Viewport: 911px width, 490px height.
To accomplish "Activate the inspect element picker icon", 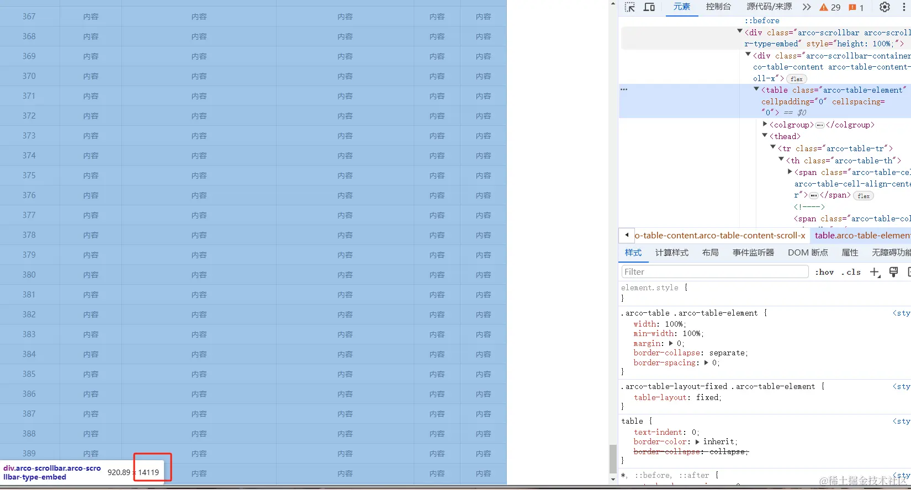I will pos(630,7).
